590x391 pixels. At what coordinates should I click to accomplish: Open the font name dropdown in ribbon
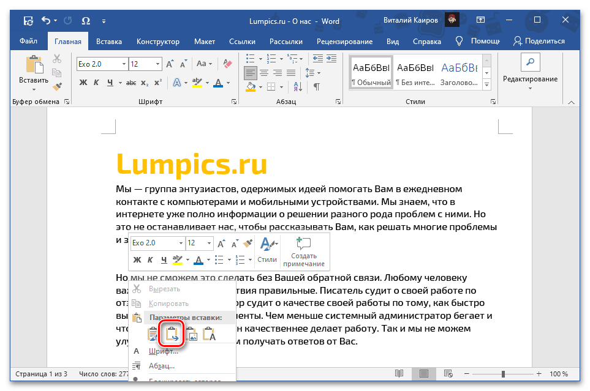(x=124, y=64)
